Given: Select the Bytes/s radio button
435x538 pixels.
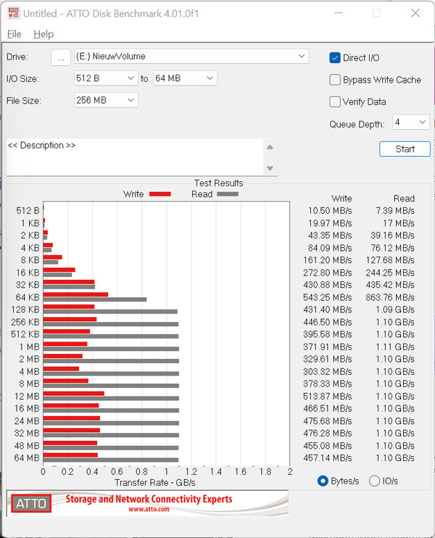Looking at the screenshot, I should [x=323, y=481].
